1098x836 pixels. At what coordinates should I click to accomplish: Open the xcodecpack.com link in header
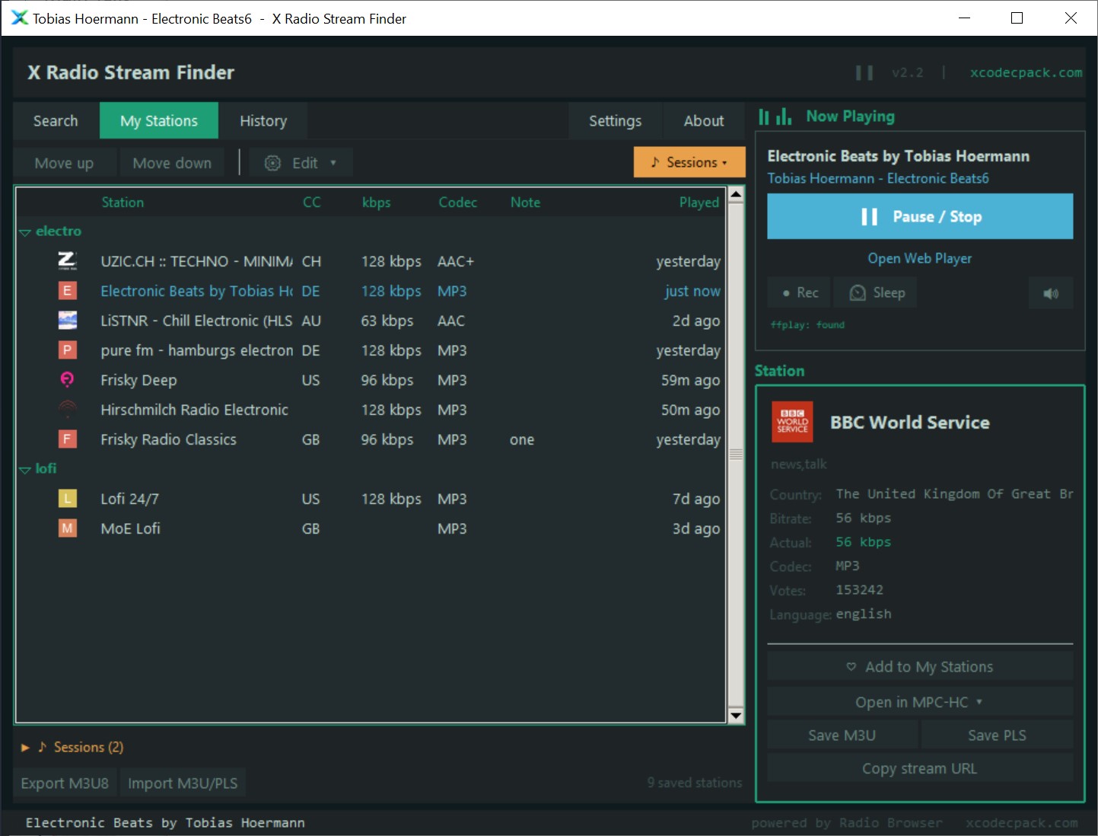[x=1026, y=73]
